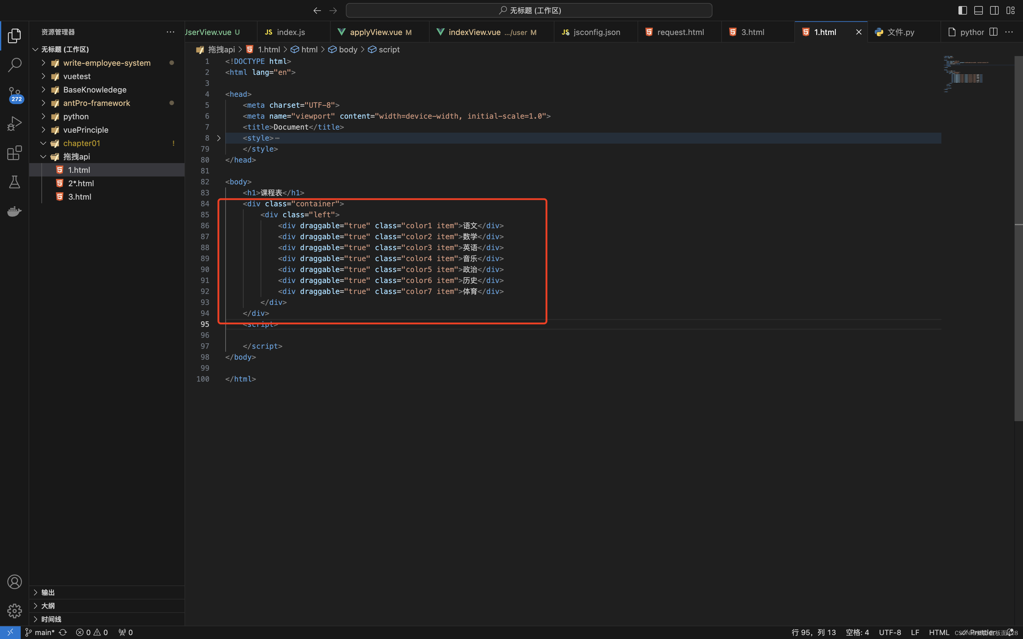Expand the write-employee-system folder
Screen dimensions: 1023x639
(x=43, y=63)
